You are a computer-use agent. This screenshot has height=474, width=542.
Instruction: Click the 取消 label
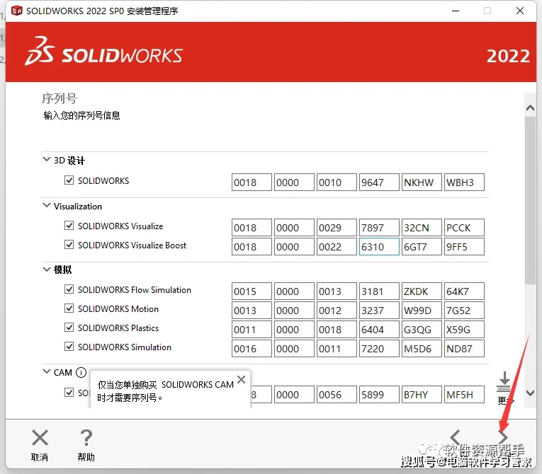coord(40,458)
